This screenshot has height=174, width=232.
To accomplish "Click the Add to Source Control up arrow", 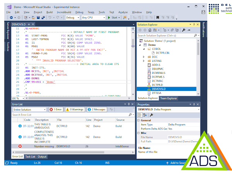I will click(167, 163).
